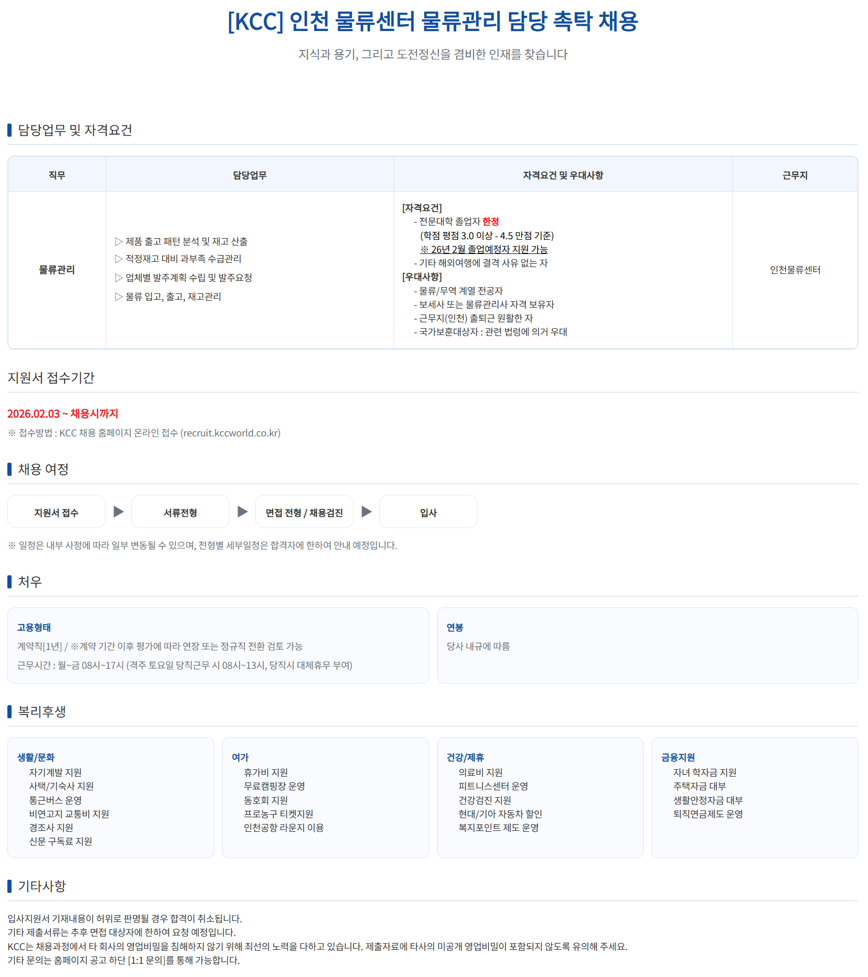Click arrow between 서류전형 and 면접 전형
Viewport: 868px width, 977px height.
[243, 512]
